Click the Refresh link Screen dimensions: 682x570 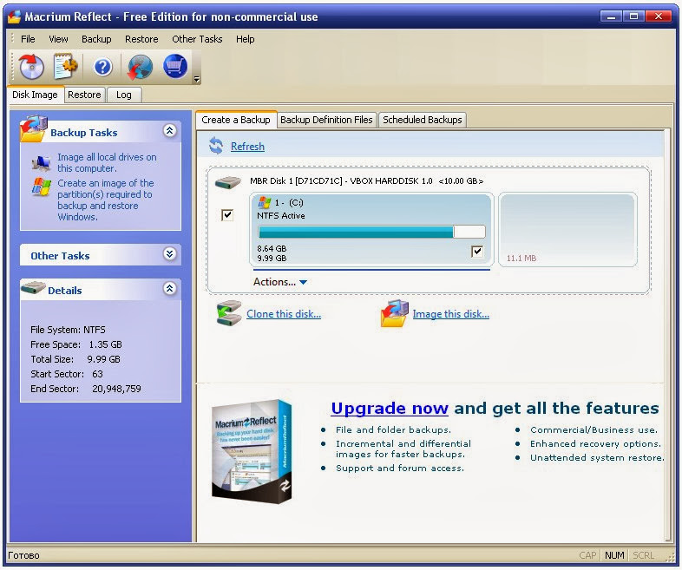(247, 147)
